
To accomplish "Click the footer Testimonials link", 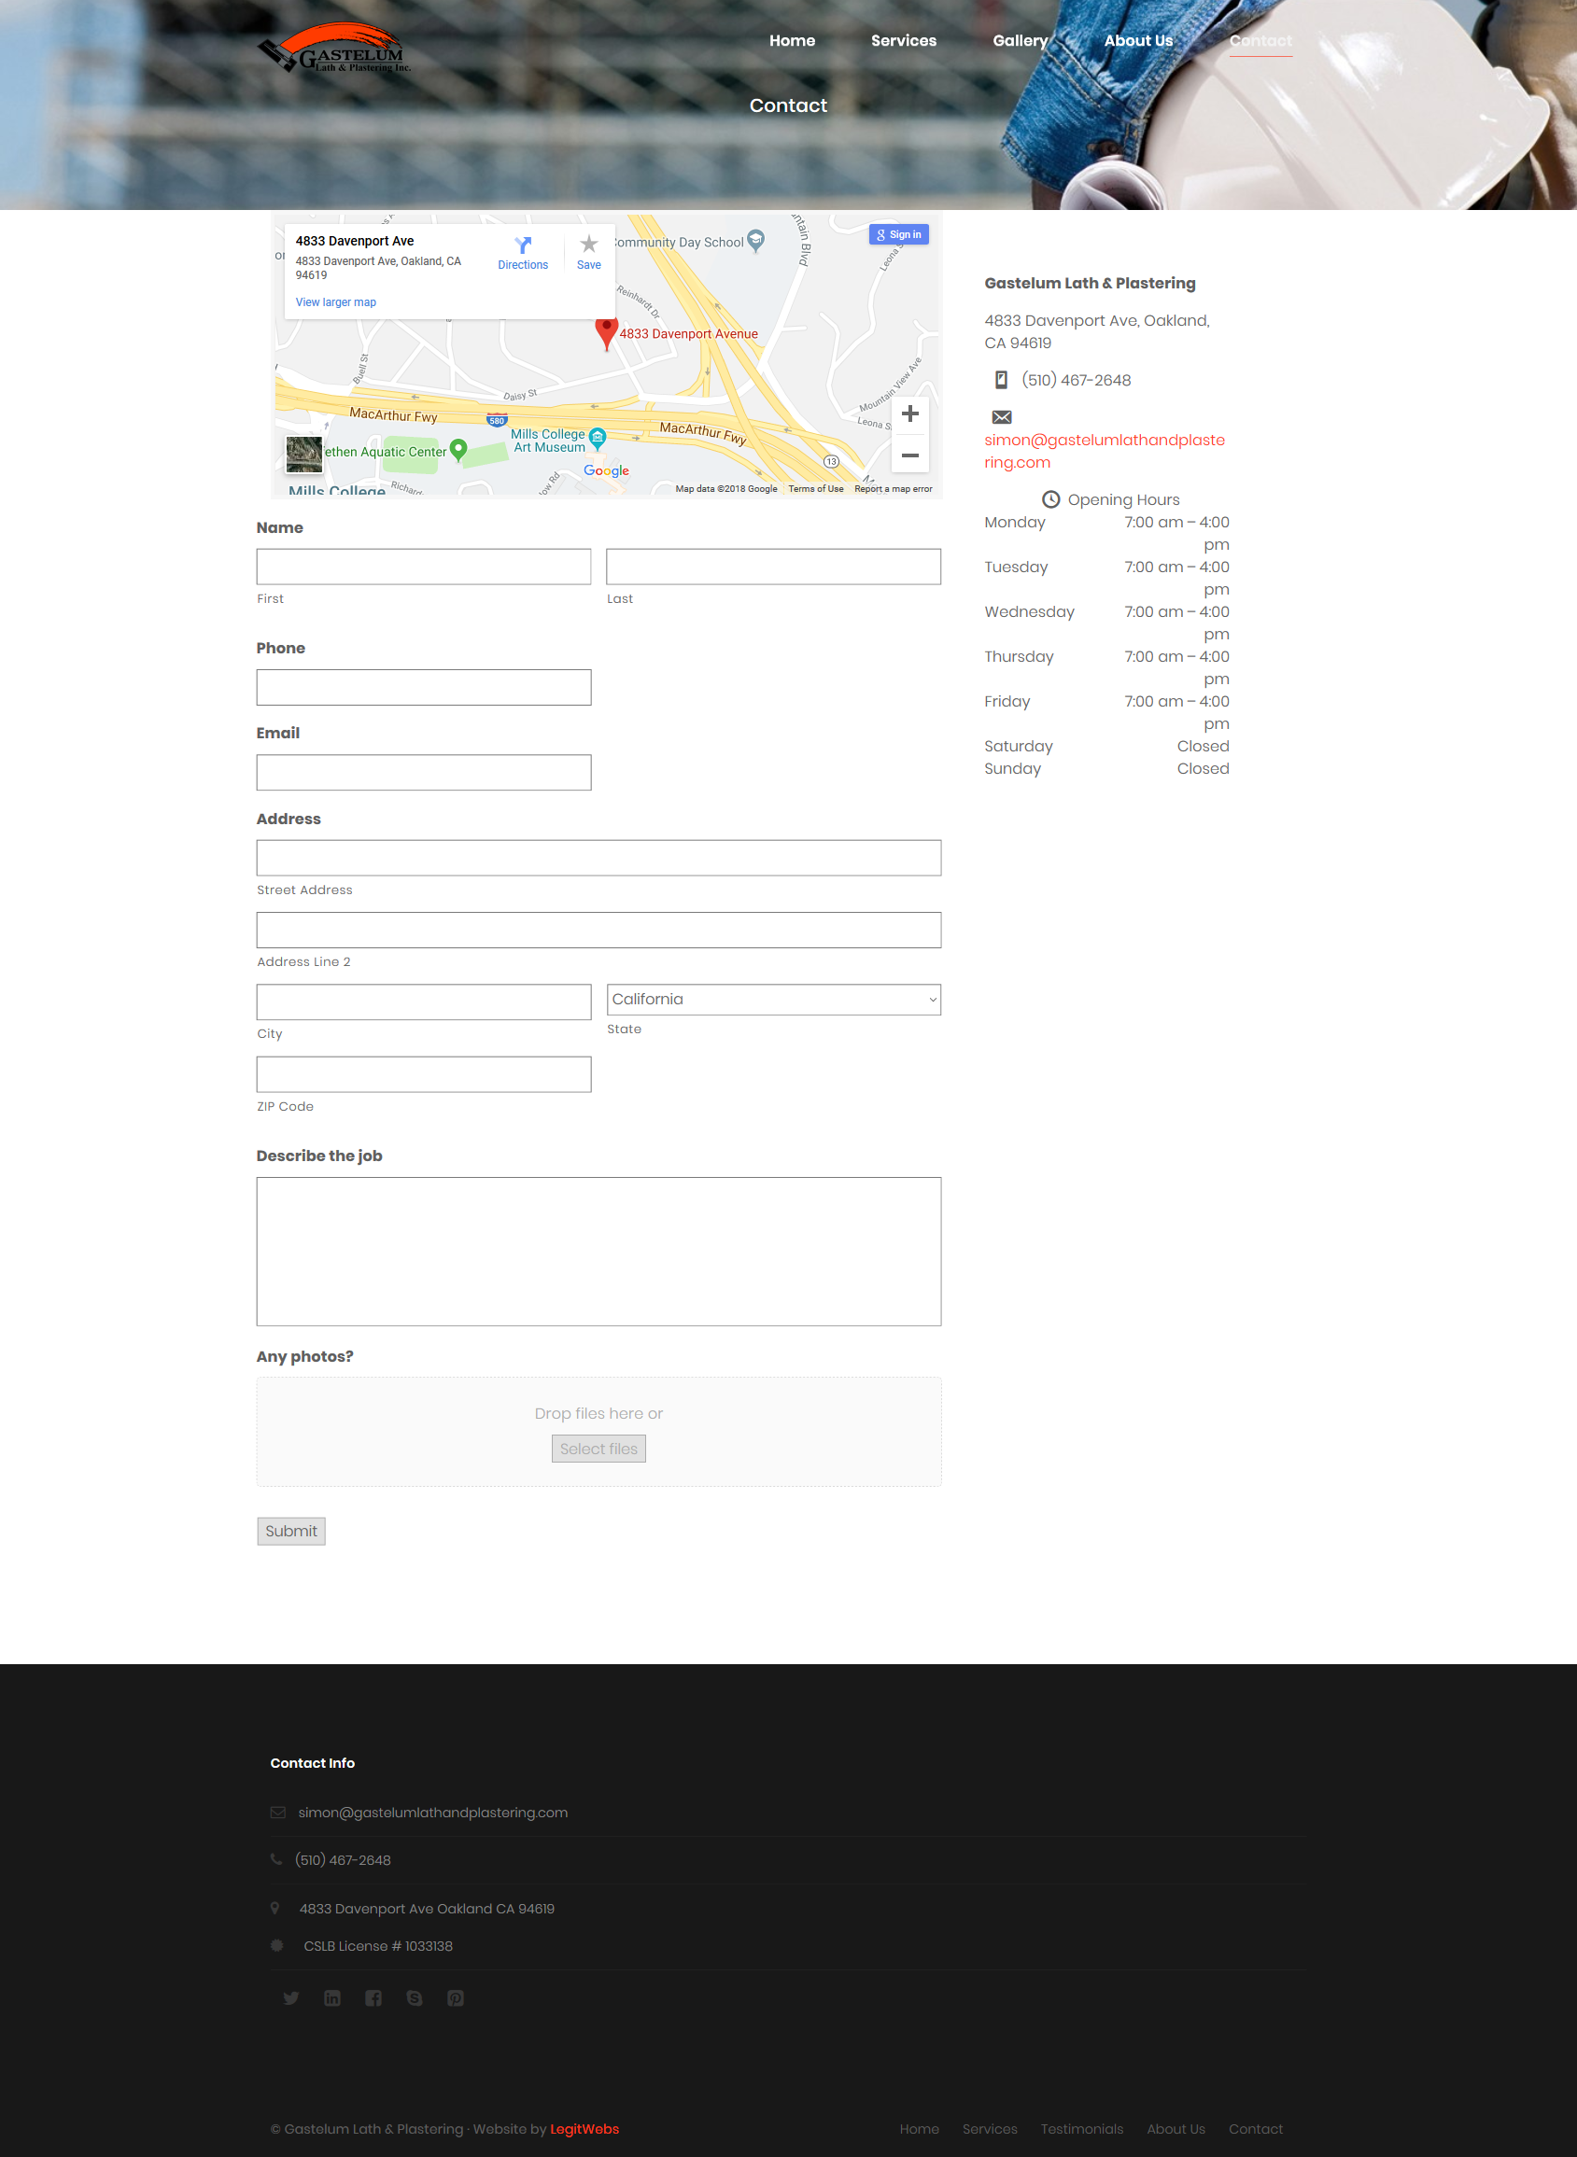I will coord(1081,2129).
